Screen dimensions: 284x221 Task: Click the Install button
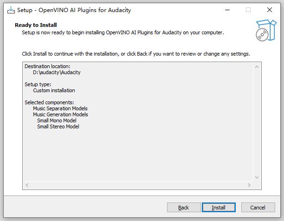pos(219,207)
